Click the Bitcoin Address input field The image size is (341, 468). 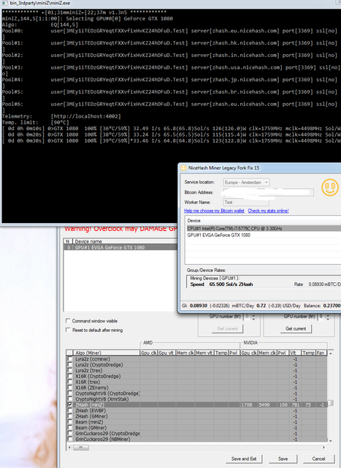click(268, 192)
